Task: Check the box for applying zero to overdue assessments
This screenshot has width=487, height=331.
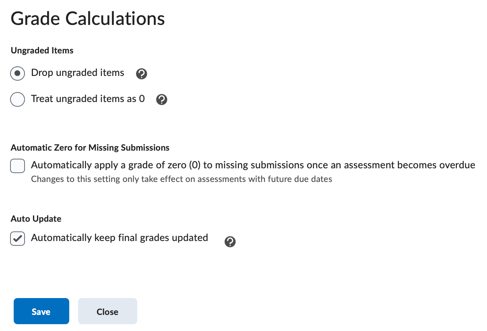Action: 17,165
